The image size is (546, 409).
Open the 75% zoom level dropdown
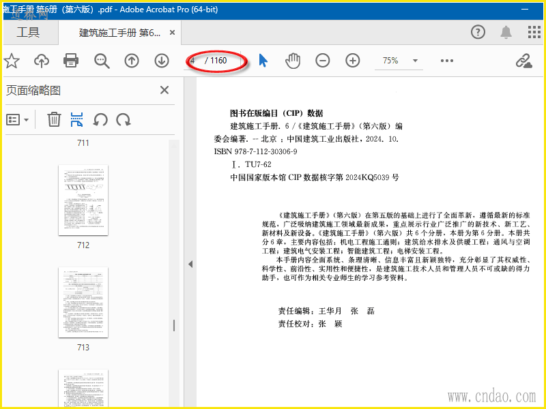(x=399, y=61)
